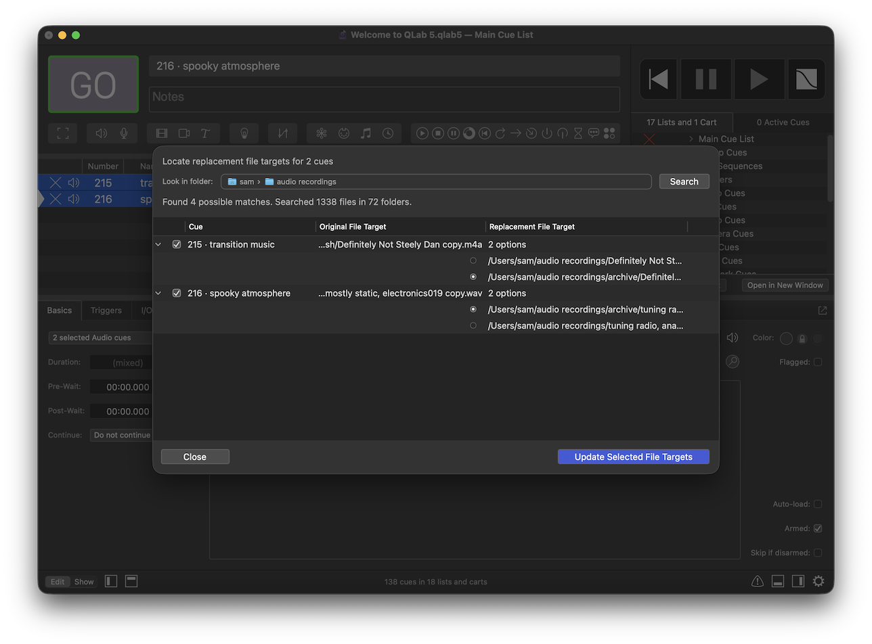This screenshot has height=644, width=872.
Task: Add a Fade cue from the toolbar
Action: click(282, 133)
